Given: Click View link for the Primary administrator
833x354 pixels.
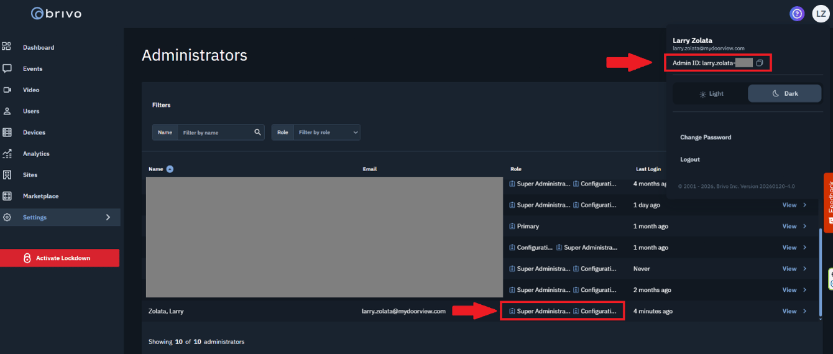Looking at the screenshot, I should [x=789, y=226].
